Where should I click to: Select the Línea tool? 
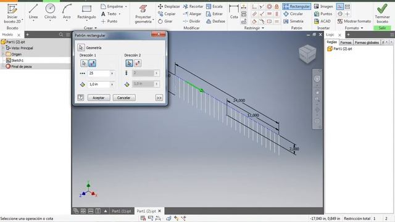click(33, 12)
